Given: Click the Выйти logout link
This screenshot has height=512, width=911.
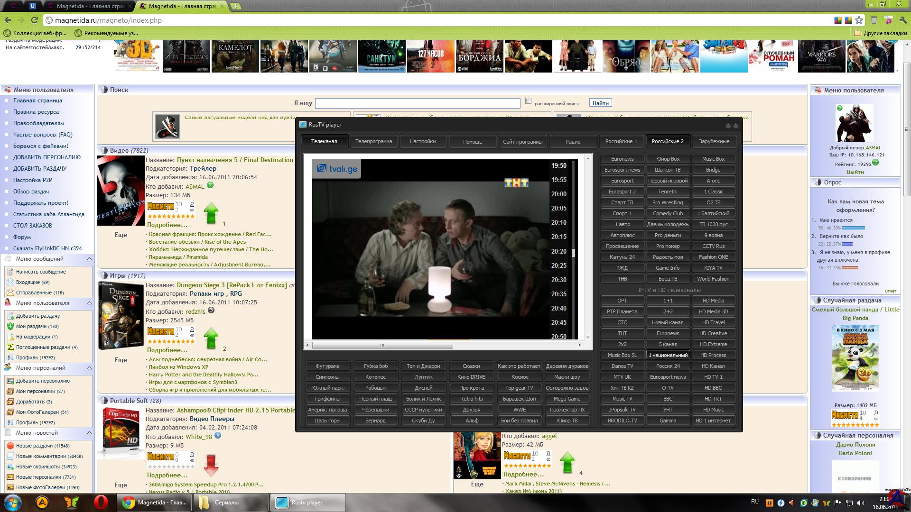Looking at the screenshot, I should (855, 172).
